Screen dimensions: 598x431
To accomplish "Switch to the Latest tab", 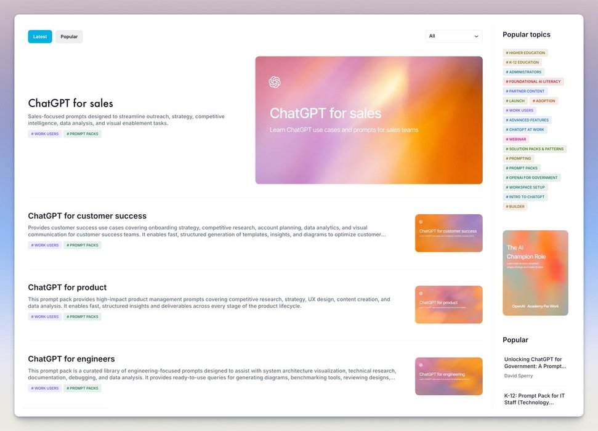I will point(40,37).
